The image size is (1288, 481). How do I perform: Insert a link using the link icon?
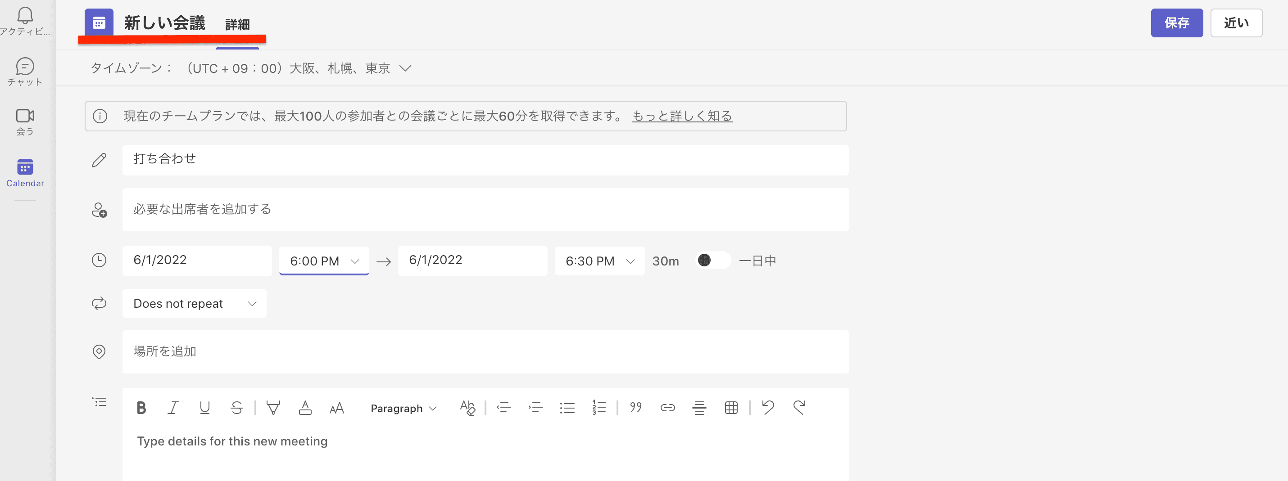click(x=667, y=408)
